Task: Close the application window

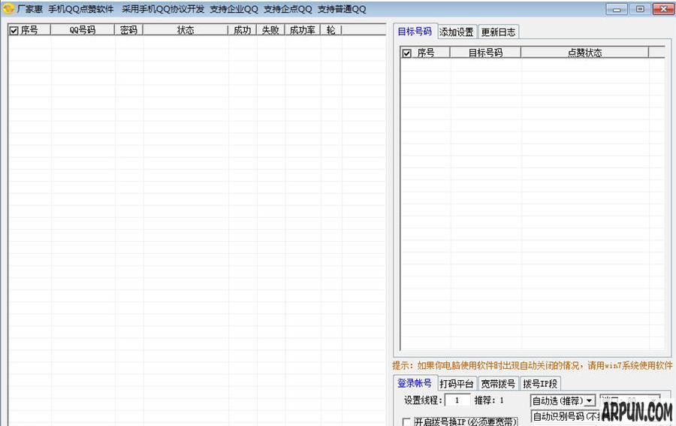Action: [x=663, y=8]
